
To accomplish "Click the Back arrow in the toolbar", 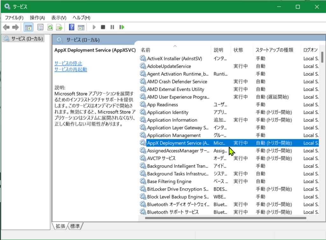I will [x=6, y=27].
